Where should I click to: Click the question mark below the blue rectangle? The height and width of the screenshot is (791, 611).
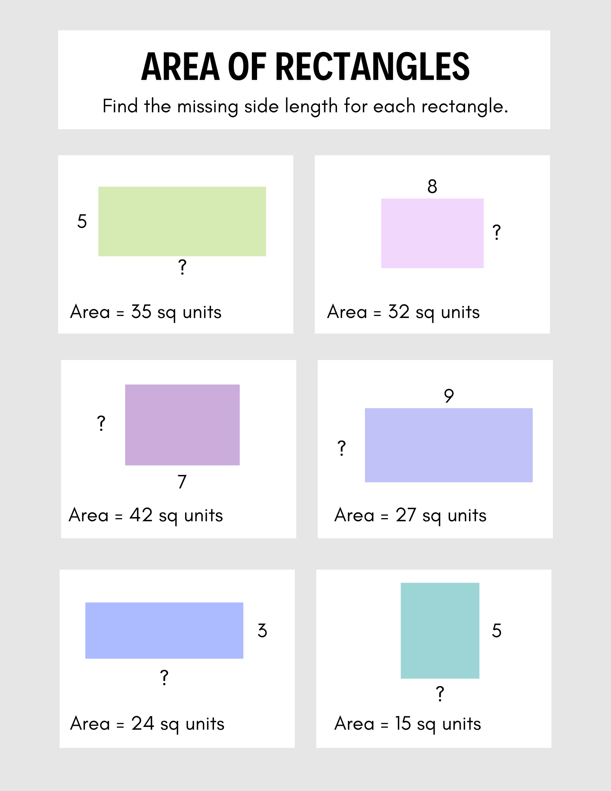[x=164, y=678]
